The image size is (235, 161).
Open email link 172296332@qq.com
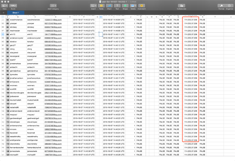point(53,78)
